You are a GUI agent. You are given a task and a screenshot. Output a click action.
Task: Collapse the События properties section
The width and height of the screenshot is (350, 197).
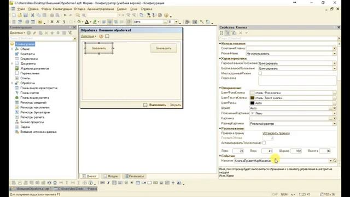click(x=220, y=156)
